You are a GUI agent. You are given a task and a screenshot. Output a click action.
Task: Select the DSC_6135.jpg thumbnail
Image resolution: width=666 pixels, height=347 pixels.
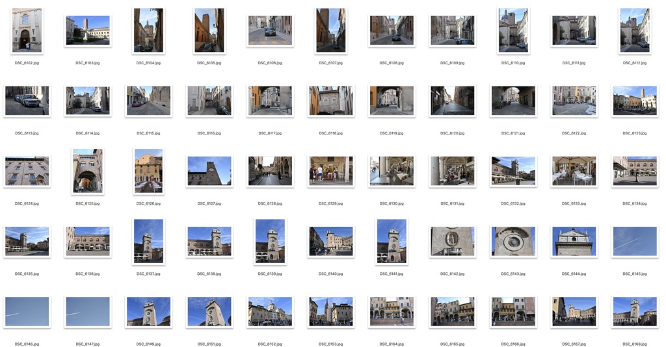tap(27, 241)
